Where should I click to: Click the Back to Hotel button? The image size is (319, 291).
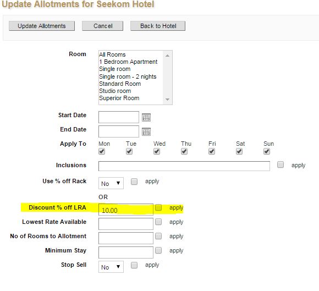158,26
